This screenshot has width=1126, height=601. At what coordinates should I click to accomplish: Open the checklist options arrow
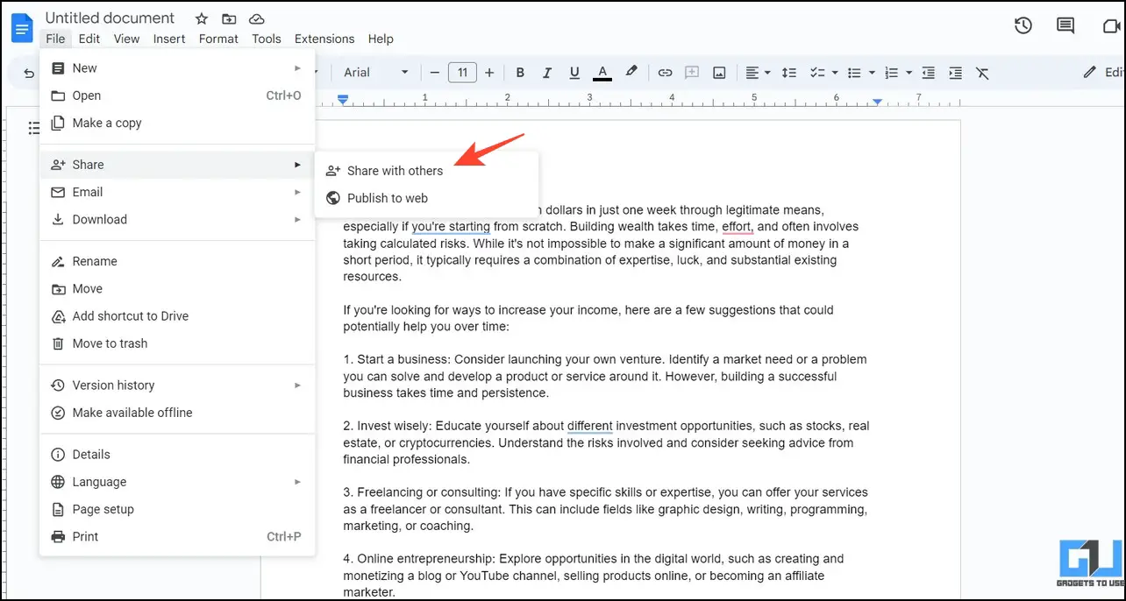835,73
